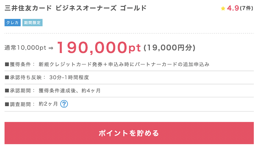Click the ポイントを貯める button
The image size is (258, 148).
pyautogui.click(x=129, y=133)
